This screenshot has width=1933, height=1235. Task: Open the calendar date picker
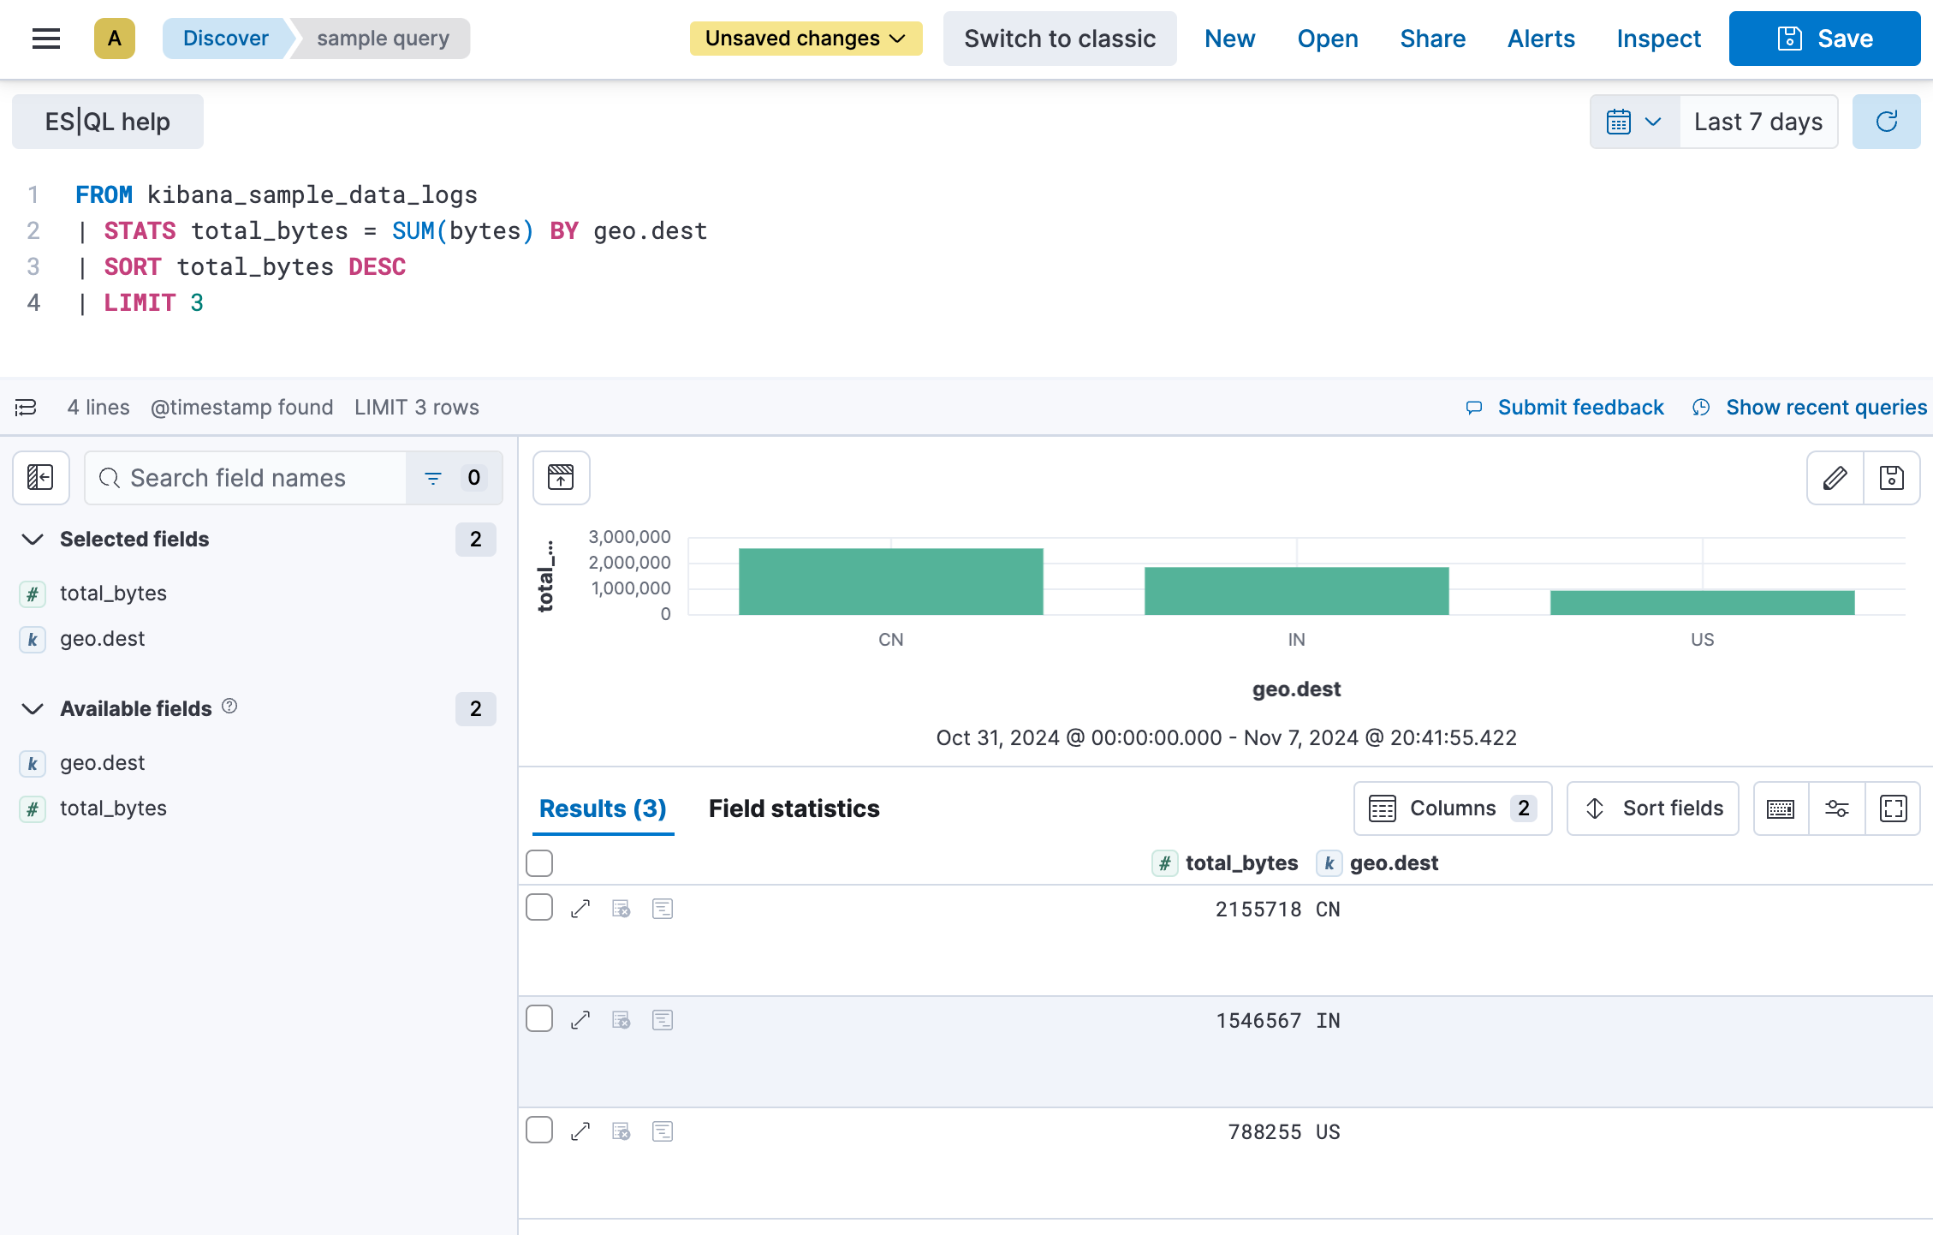pos(1632,122)
